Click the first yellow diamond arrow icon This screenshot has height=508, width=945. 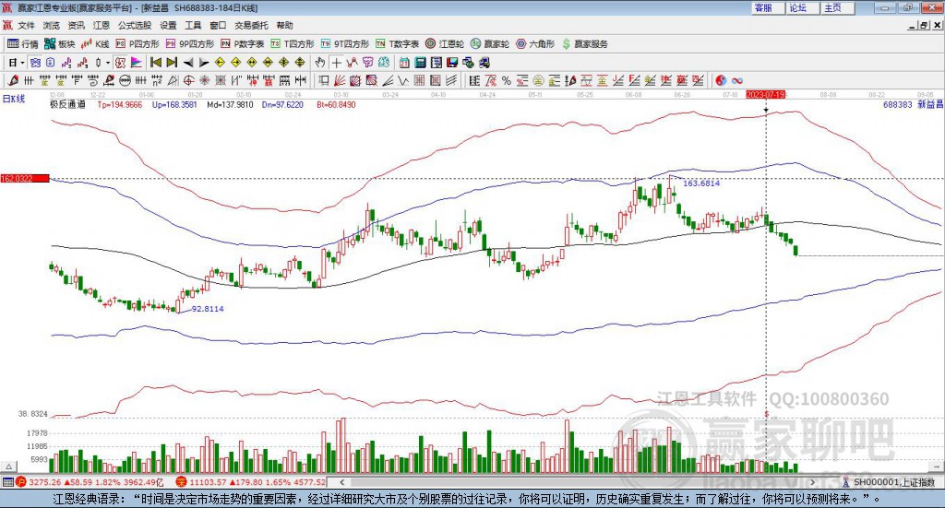(x=220, y=63)
